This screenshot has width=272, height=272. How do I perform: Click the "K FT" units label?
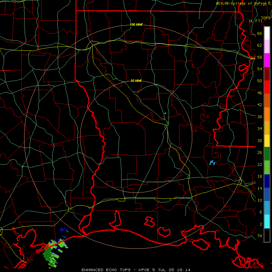point(256,21)
